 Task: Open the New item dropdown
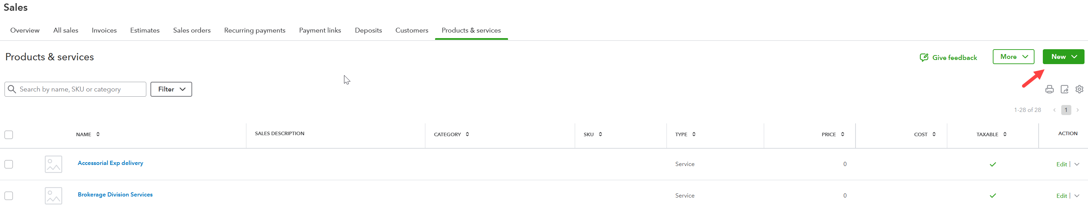[1063, 57]
